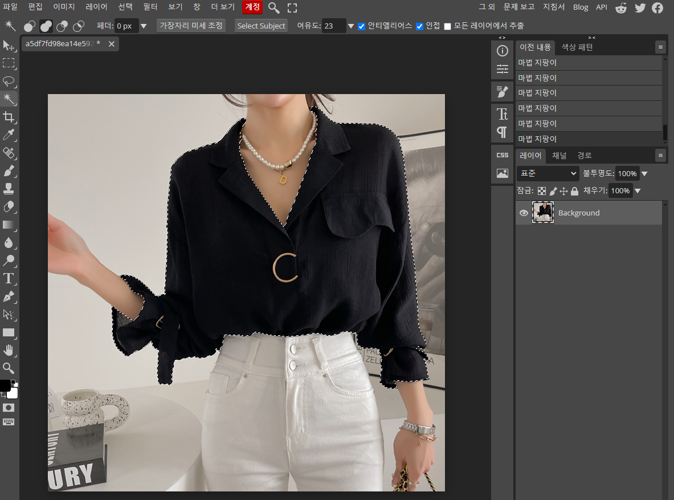This screenshot has height=500, width=674.
Task: Enable 모든 레이어에서 추출 checkbox
Action: coord(447,26)
